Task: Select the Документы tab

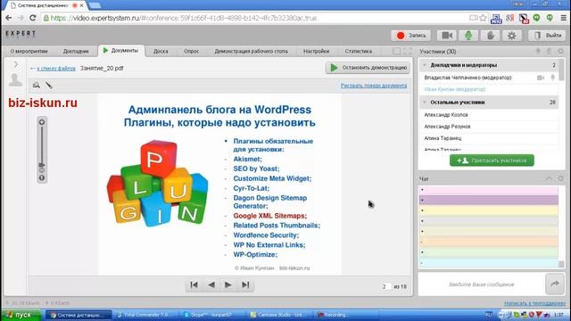Action: click(121, 51)
